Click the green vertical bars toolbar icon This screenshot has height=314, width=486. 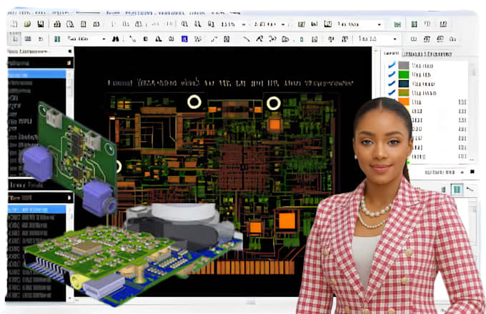point(57,39)
